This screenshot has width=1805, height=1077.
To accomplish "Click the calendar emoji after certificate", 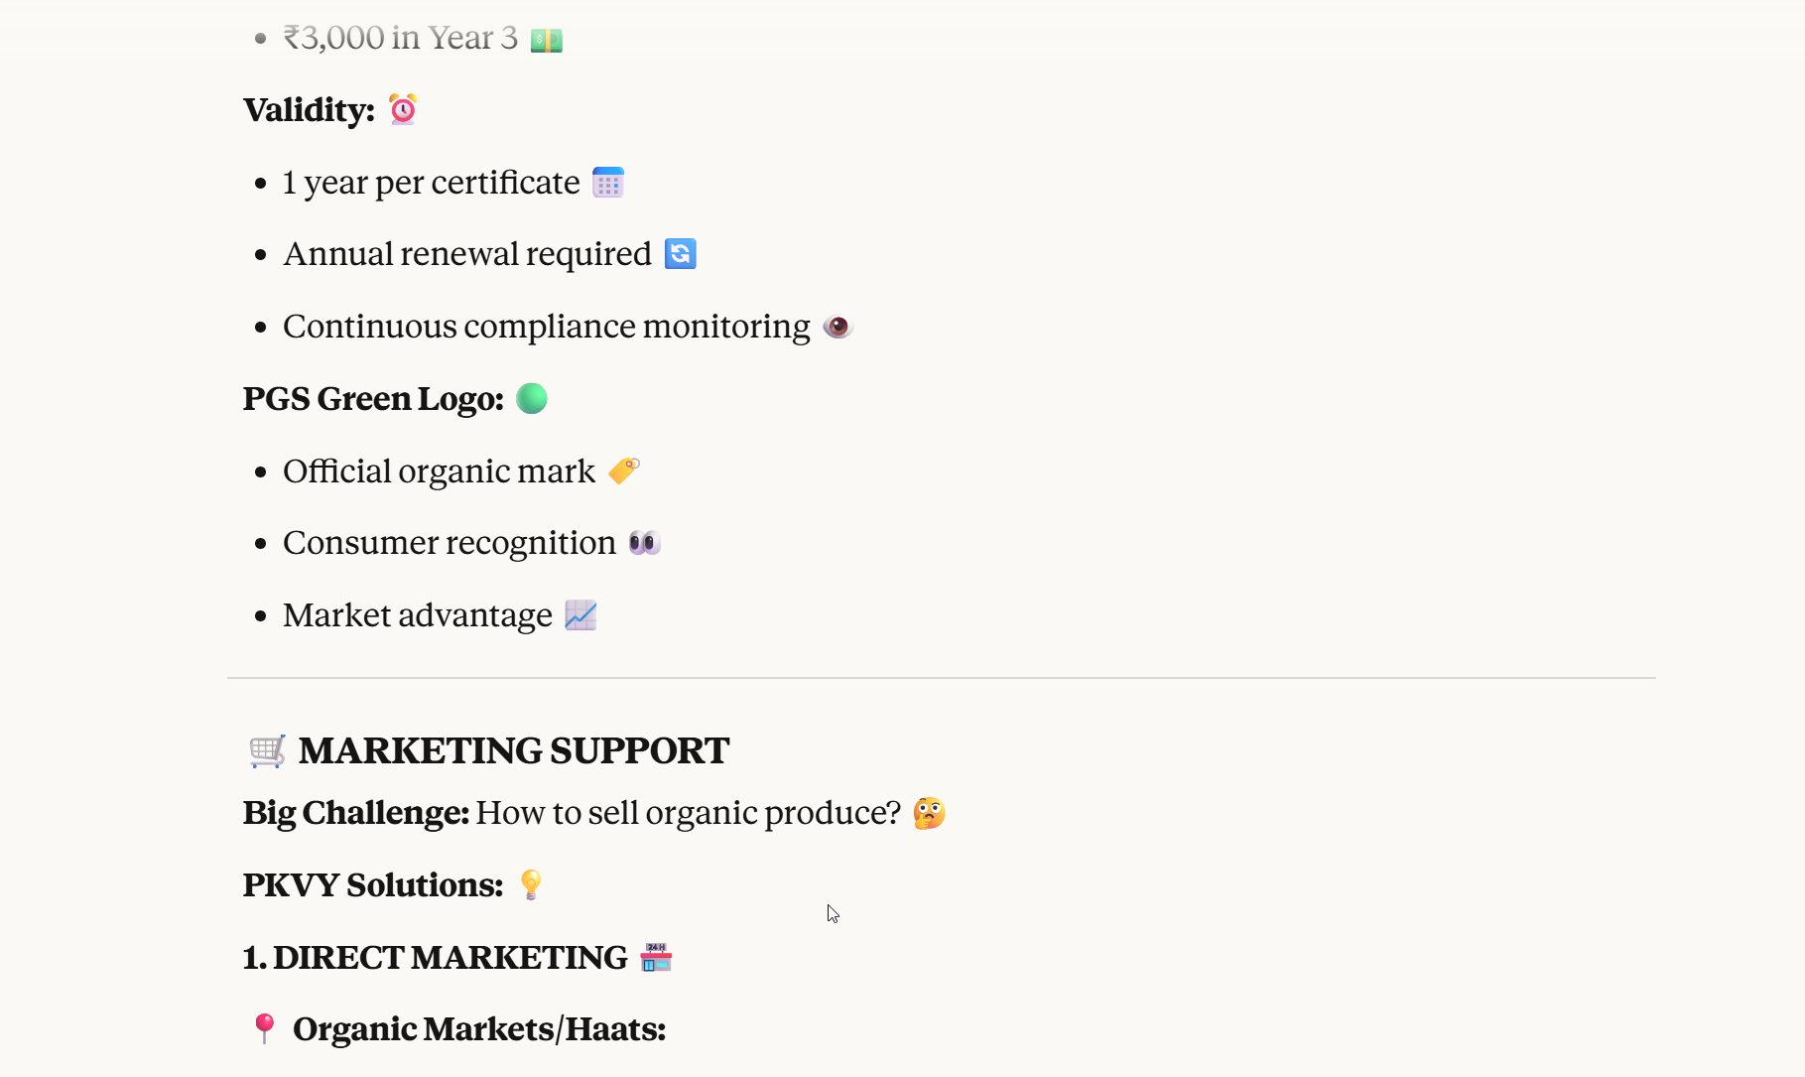I will point(608,183).
